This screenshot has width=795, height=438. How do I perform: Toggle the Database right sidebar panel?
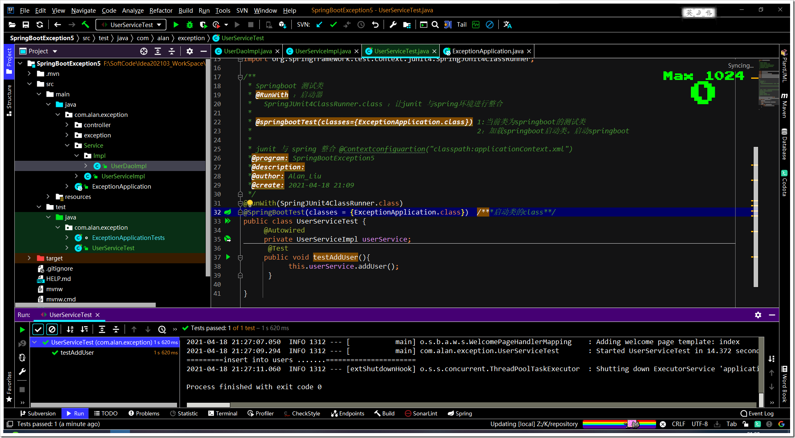pos(784,144)
